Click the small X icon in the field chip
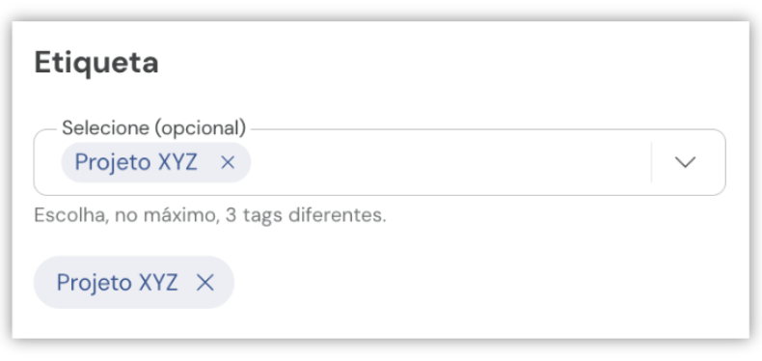The image size is (762, 361). 228,162
